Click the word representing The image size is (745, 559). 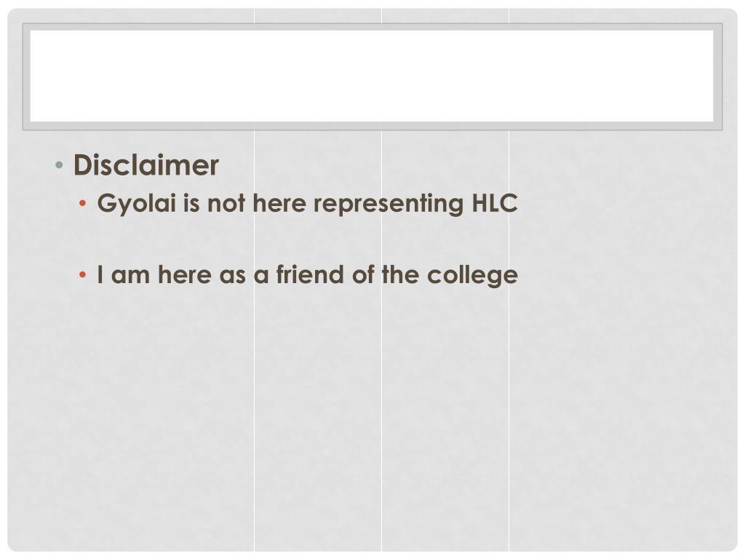(389, 204)
